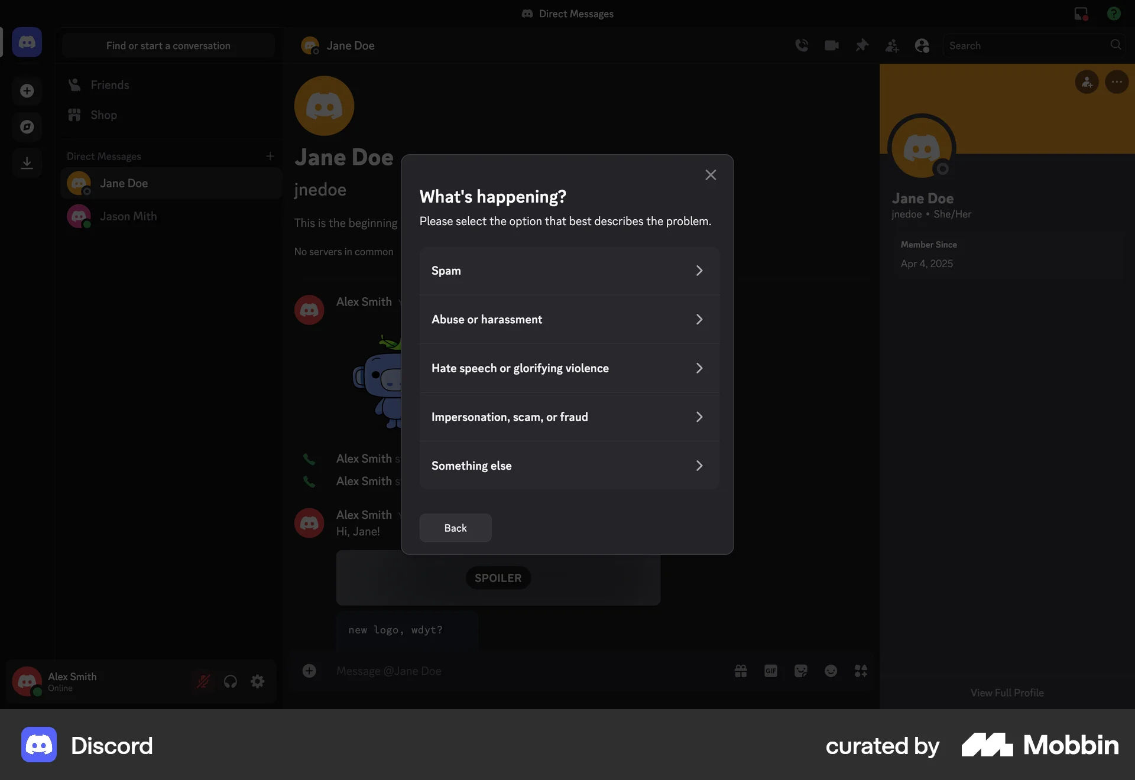Viewport: 1135px width, 780px height.
Task: Start a voice call with Jane Doe
Action: [802, 45]
